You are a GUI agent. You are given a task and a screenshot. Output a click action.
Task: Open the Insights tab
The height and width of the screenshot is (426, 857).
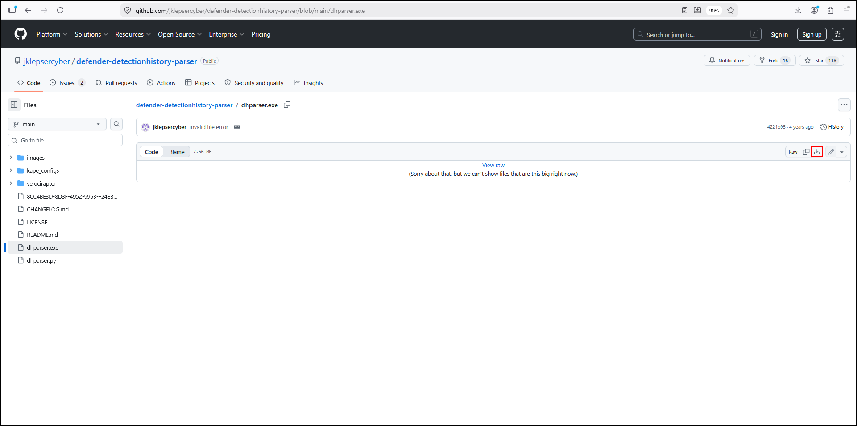308,83
